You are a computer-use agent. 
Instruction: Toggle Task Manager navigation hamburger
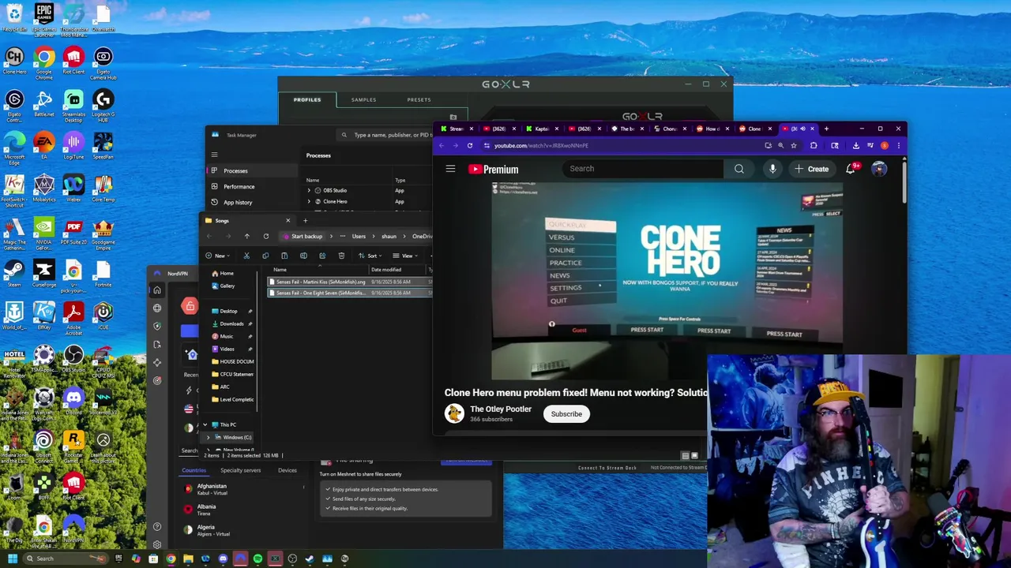214,155
